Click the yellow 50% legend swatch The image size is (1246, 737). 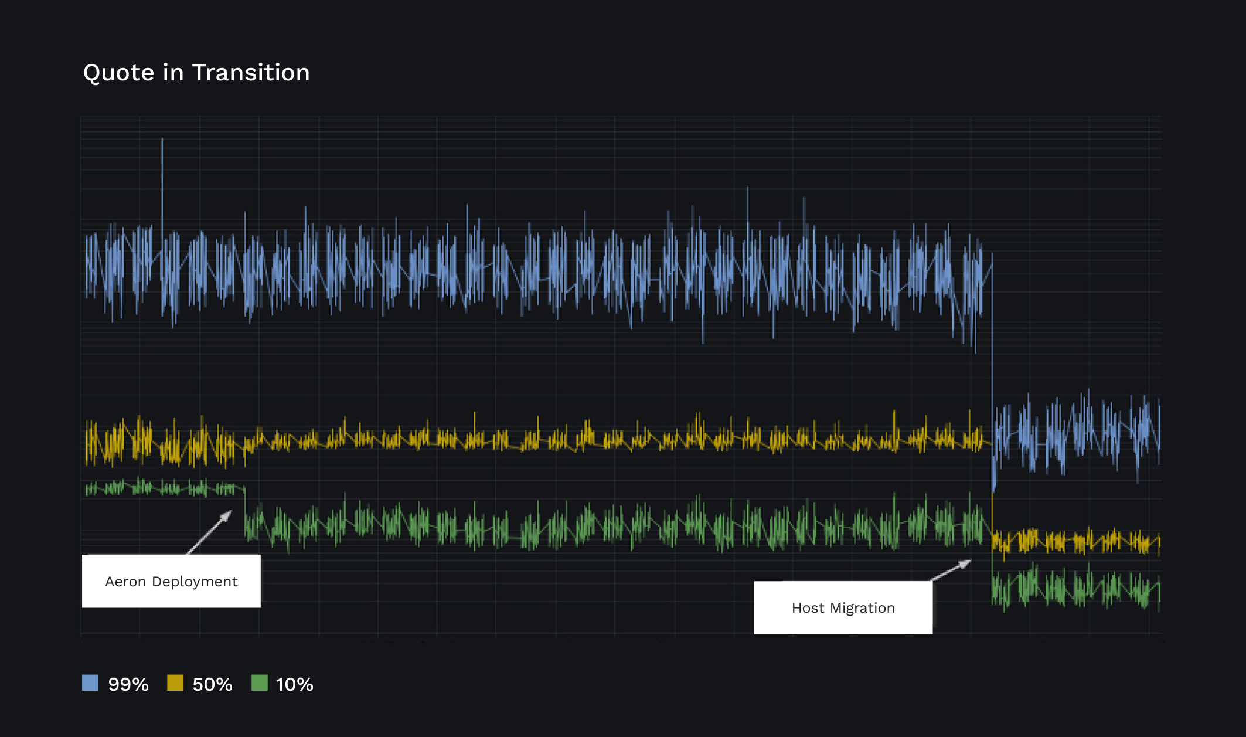[176, 683]
